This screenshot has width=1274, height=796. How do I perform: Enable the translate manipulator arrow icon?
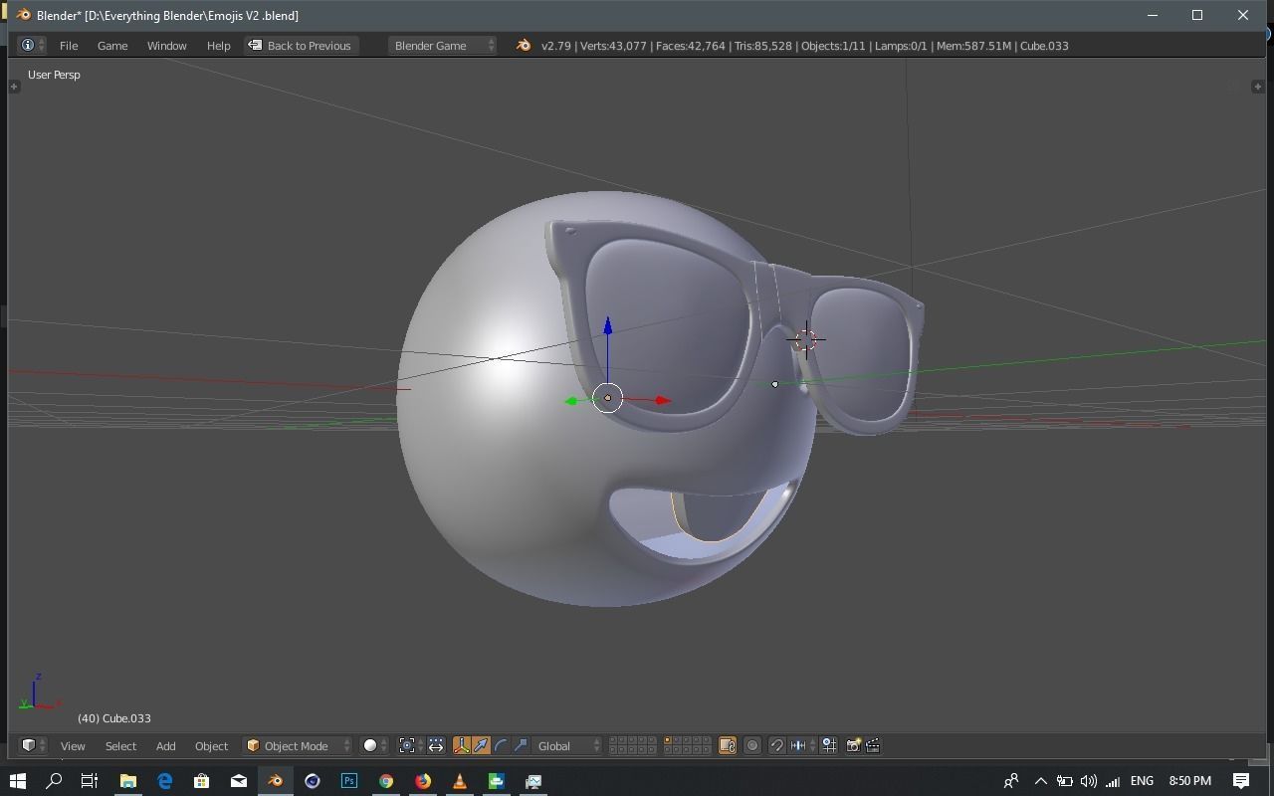click(481, 745)
